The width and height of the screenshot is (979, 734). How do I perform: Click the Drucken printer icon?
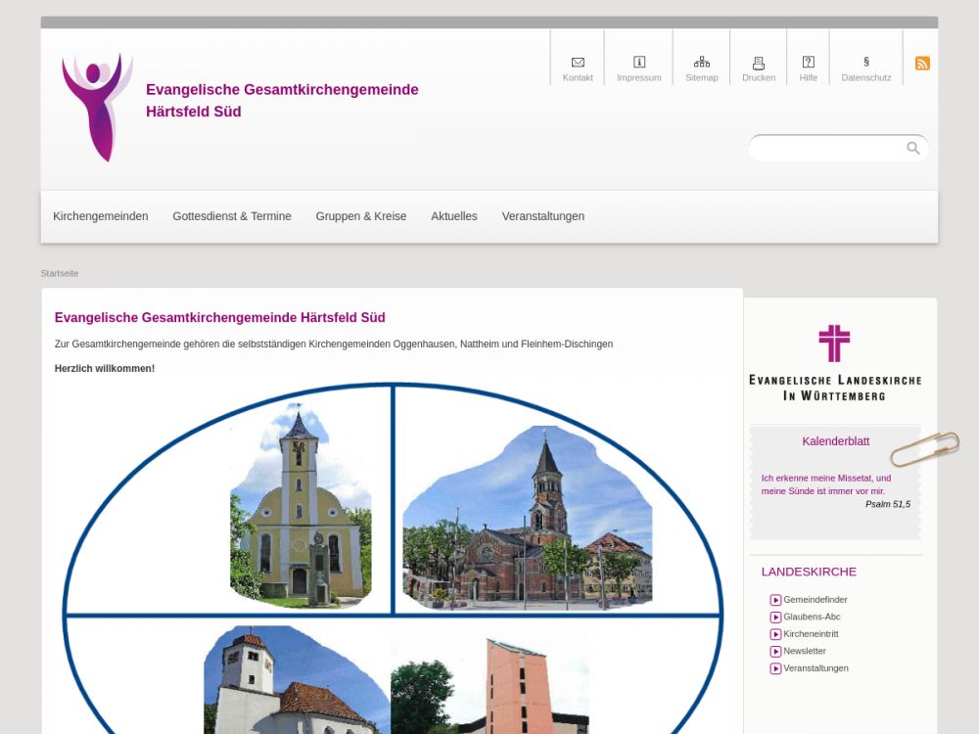point(759,63)
